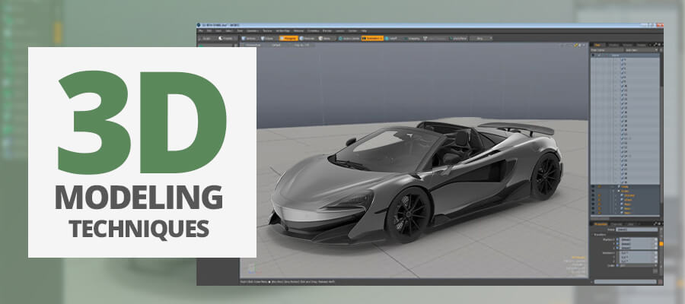
Task: Open the File menu
Action: [202, 30]
